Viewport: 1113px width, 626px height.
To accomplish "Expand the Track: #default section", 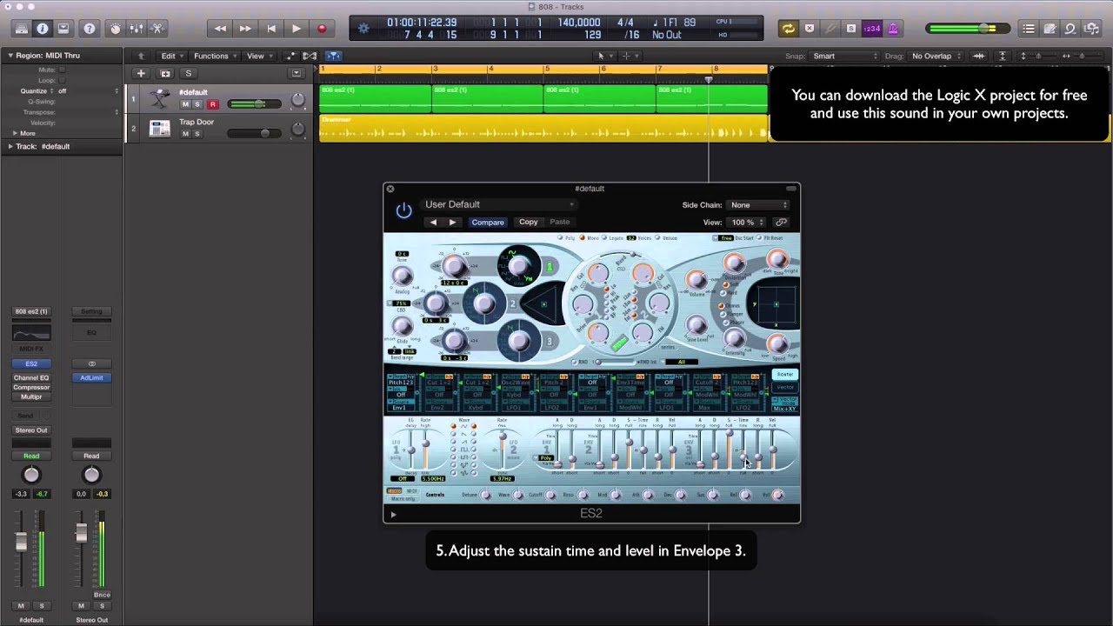I will (x=10, y=146).
